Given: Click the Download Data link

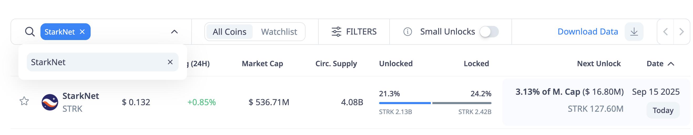Looking at the screenshot, I should [x=588, y=32].
